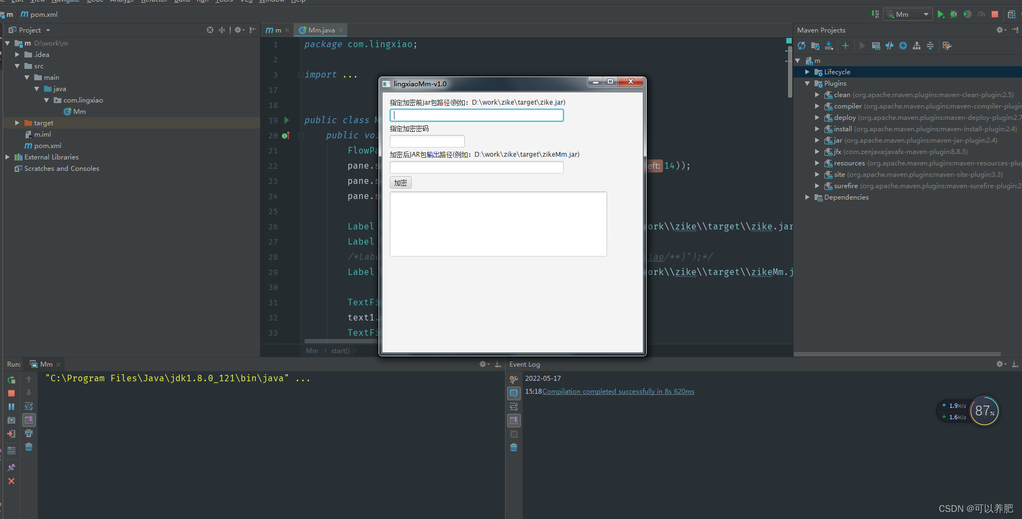Rerun Mm in Run panel
Screen dimensions: 1022x519
(x=11, y=380)
